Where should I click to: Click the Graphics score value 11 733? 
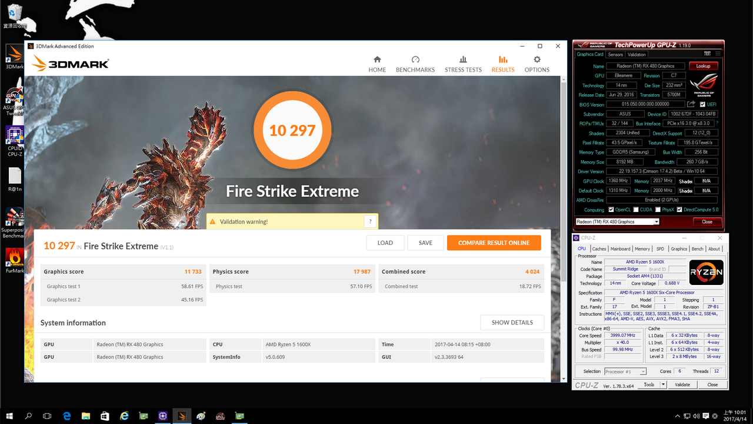click(x=193, y=272)
